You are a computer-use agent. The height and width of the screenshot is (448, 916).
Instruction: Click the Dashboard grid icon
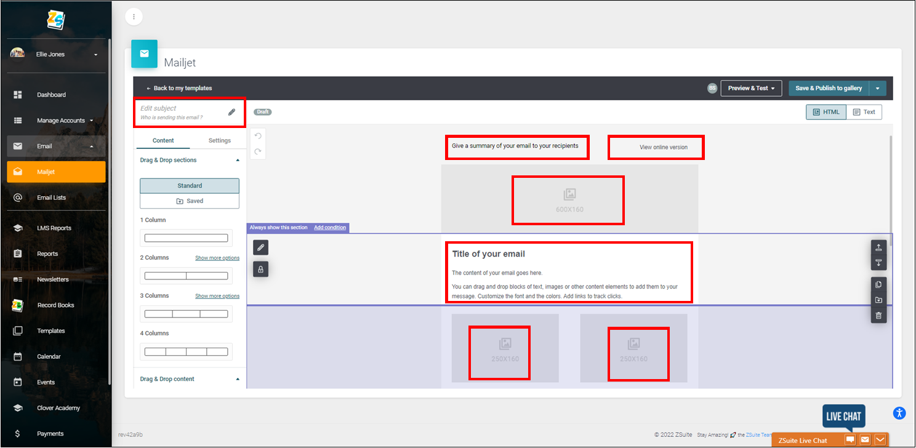click(x=18, y=95)
